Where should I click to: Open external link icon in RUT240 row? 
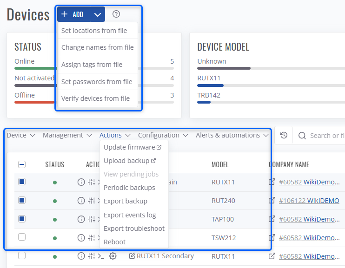coord(272,200)
